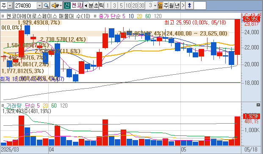Choose the 10 interval button

click(128, 5)
